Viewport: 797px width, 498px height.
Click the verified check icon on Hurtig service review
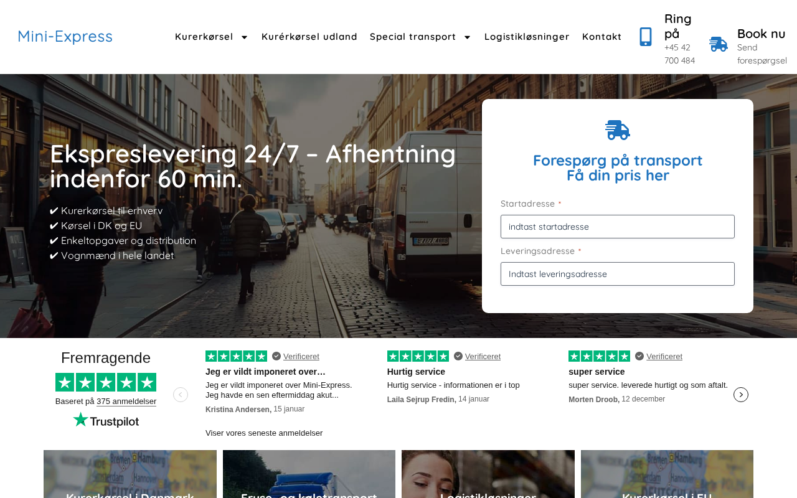point(458,356)
